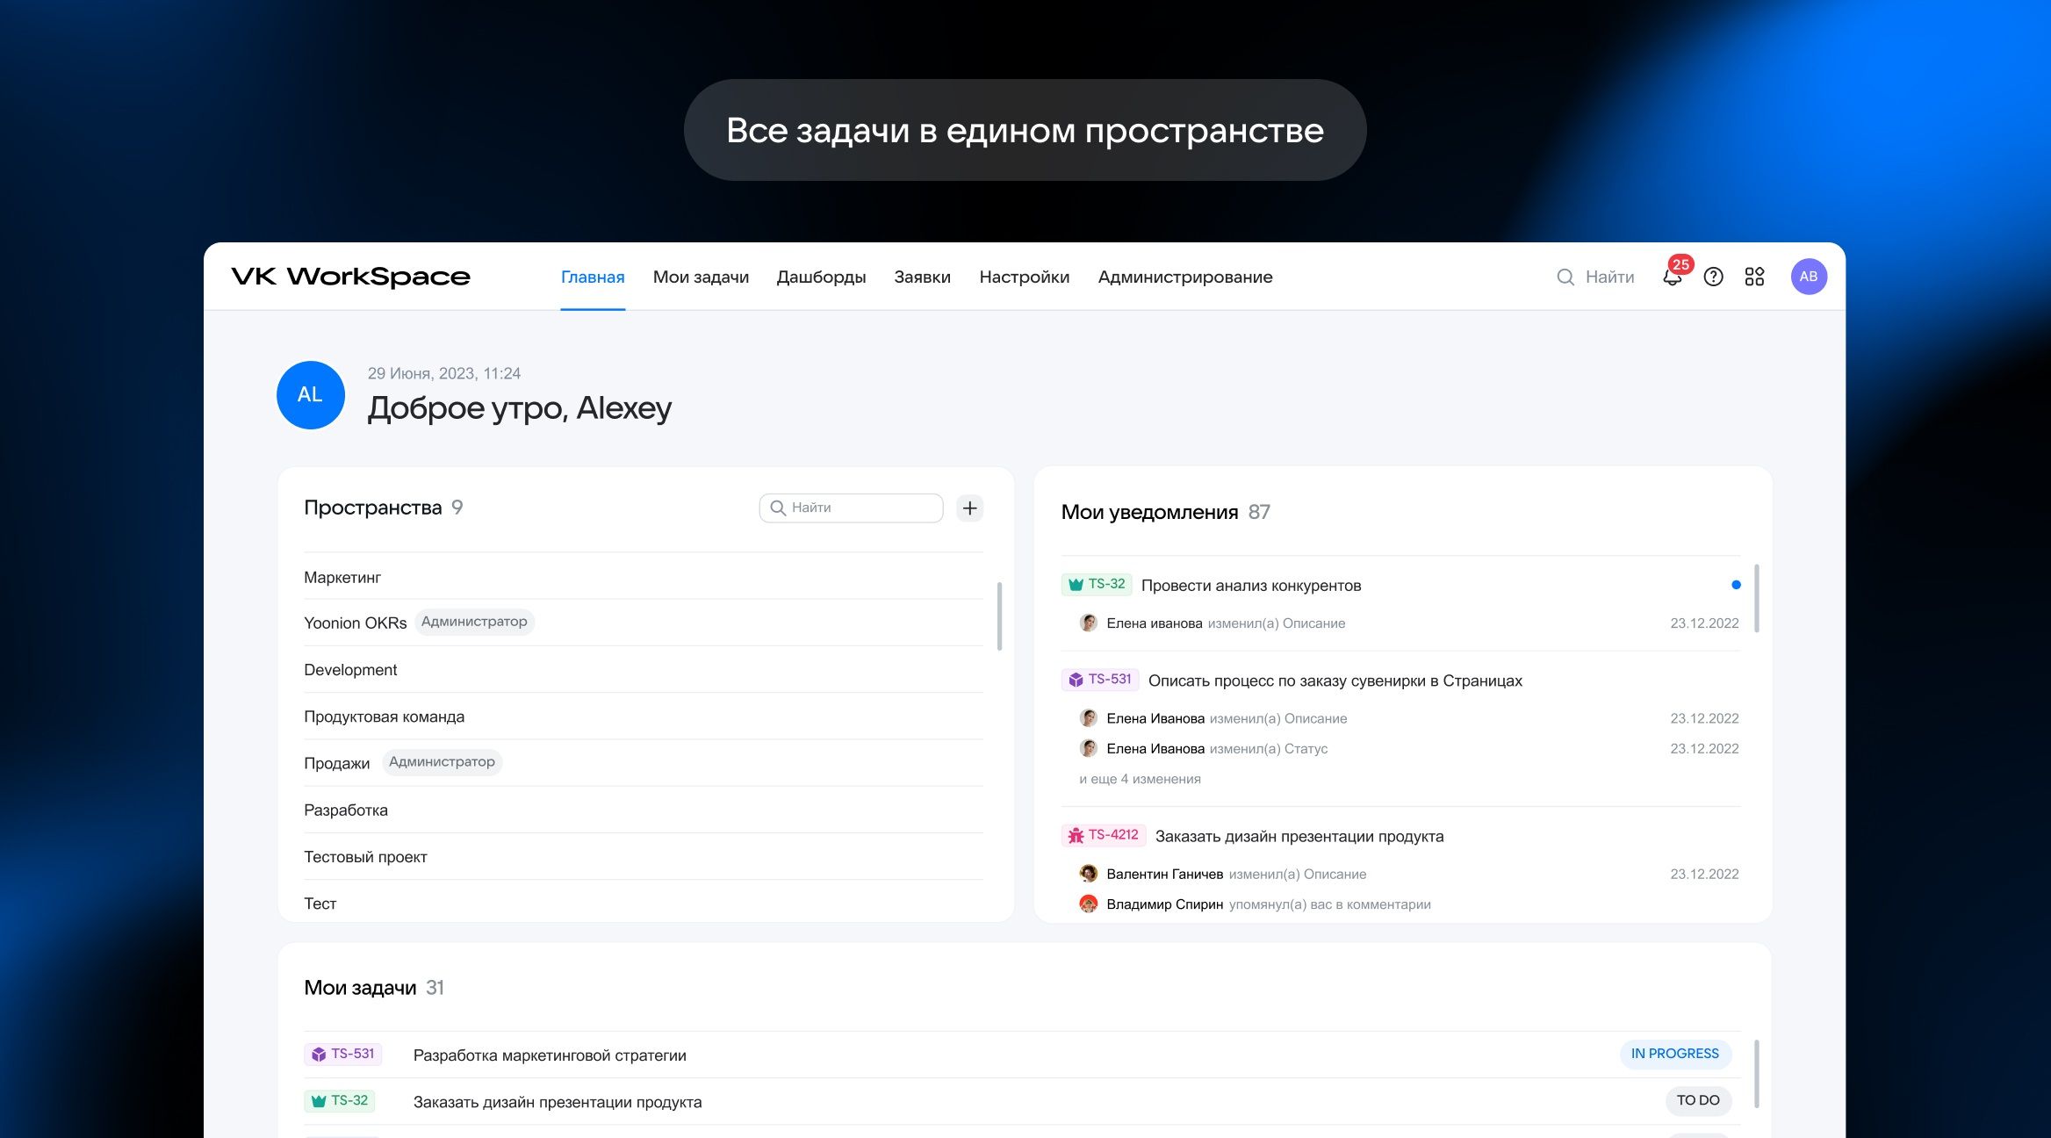Click the Мои задачи list scrollbar
2051x1138 pixels.
1757,1073
